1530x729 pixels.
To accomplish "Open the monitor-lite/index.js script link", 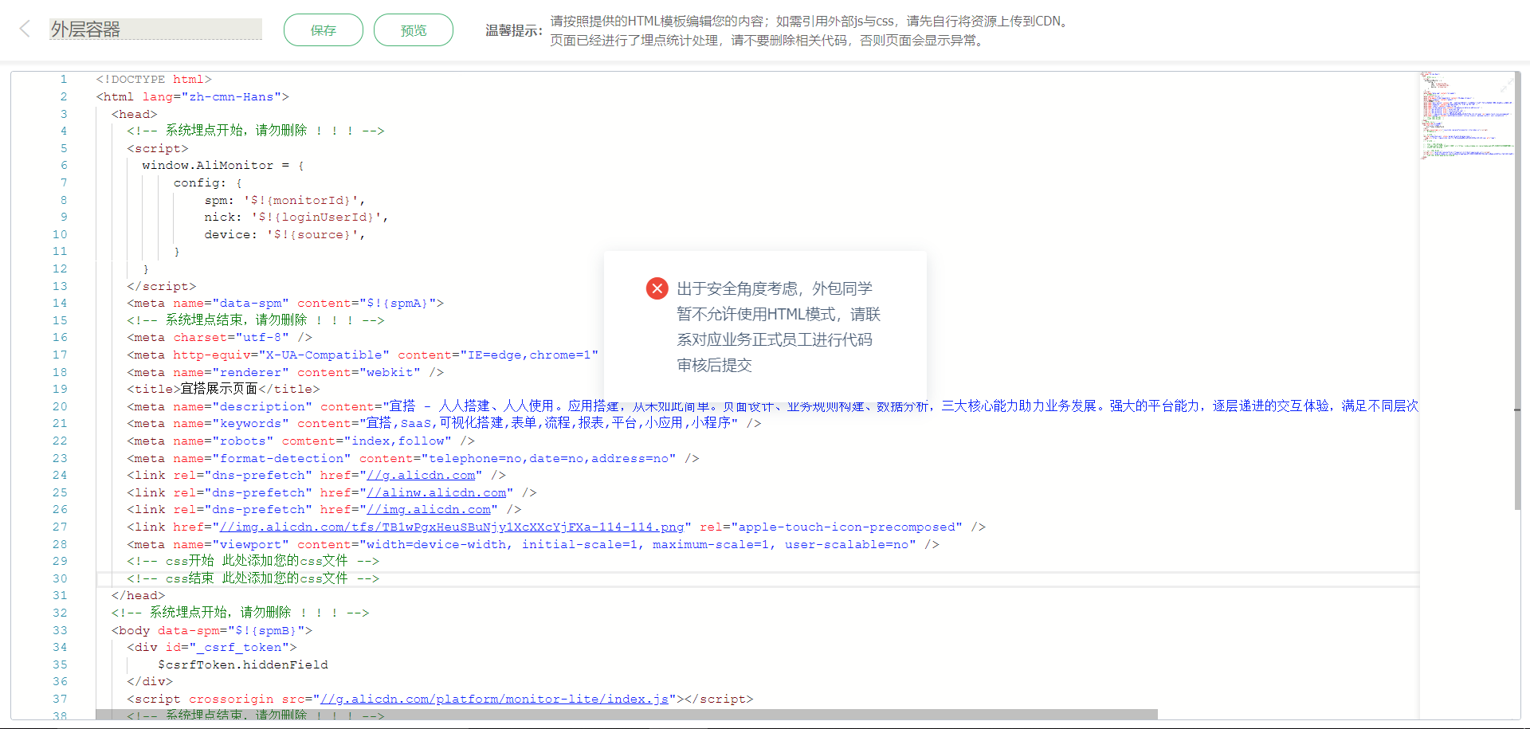I will 494,700.
